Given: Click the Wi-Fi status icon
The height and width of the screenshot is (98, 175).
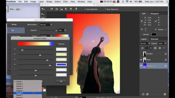Looking at the screenshot, I should (127, 2).
